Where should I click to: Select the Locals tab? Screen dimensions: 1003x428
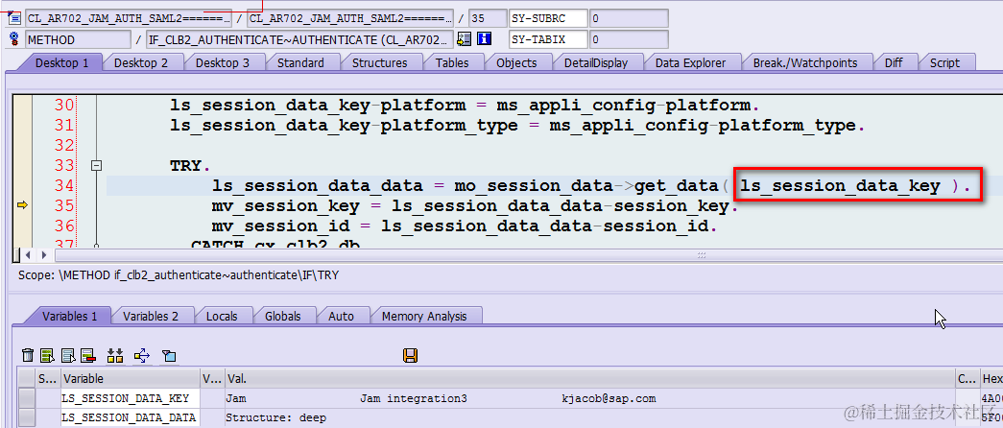[222, 316]
